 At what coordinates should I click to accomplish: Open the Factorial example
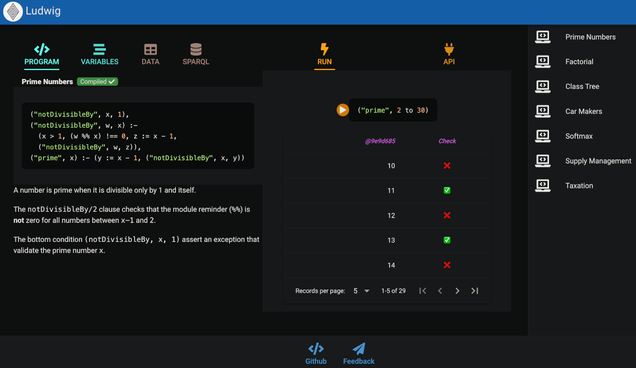coord(579,62)
